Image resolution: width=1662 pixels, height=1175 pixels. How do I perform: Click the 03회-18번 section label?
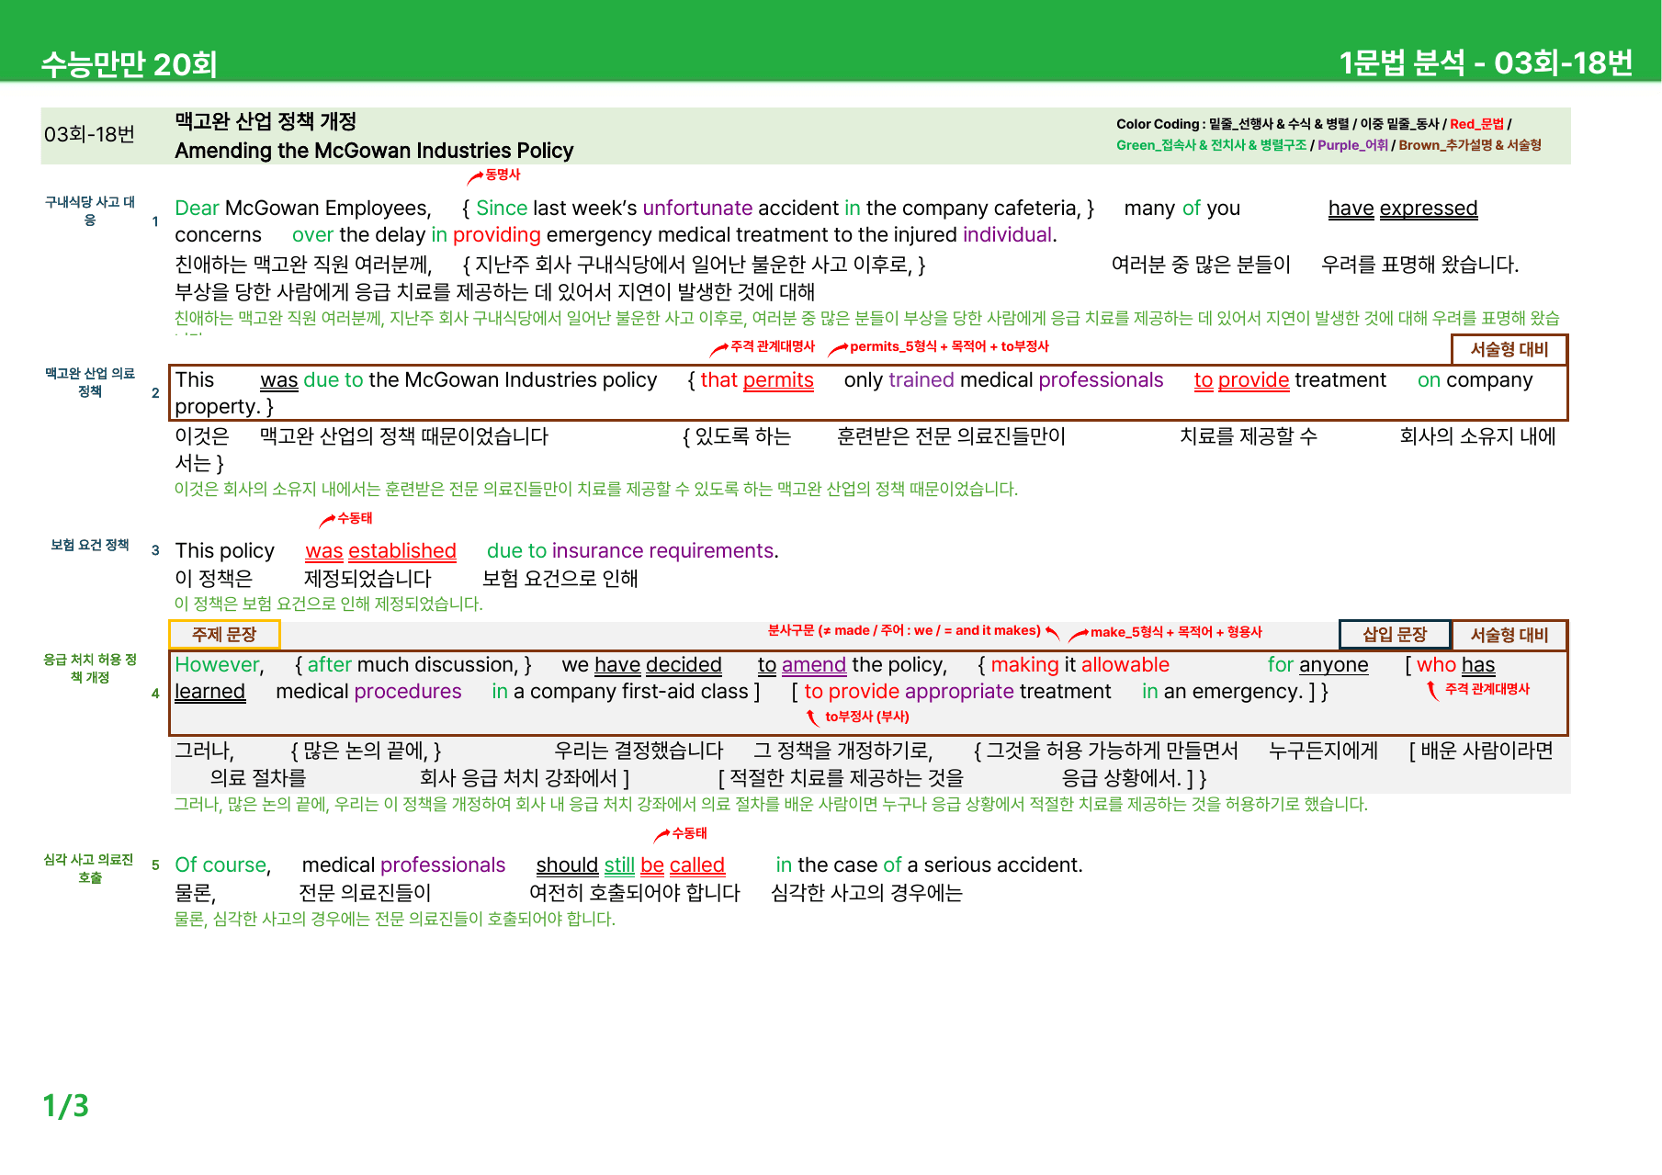[89, 135]
